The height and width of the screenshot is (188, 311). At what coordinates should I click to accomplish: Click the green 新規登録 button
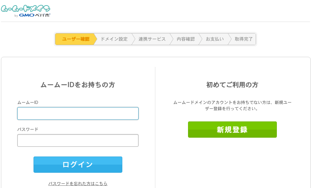click(232, 130)
